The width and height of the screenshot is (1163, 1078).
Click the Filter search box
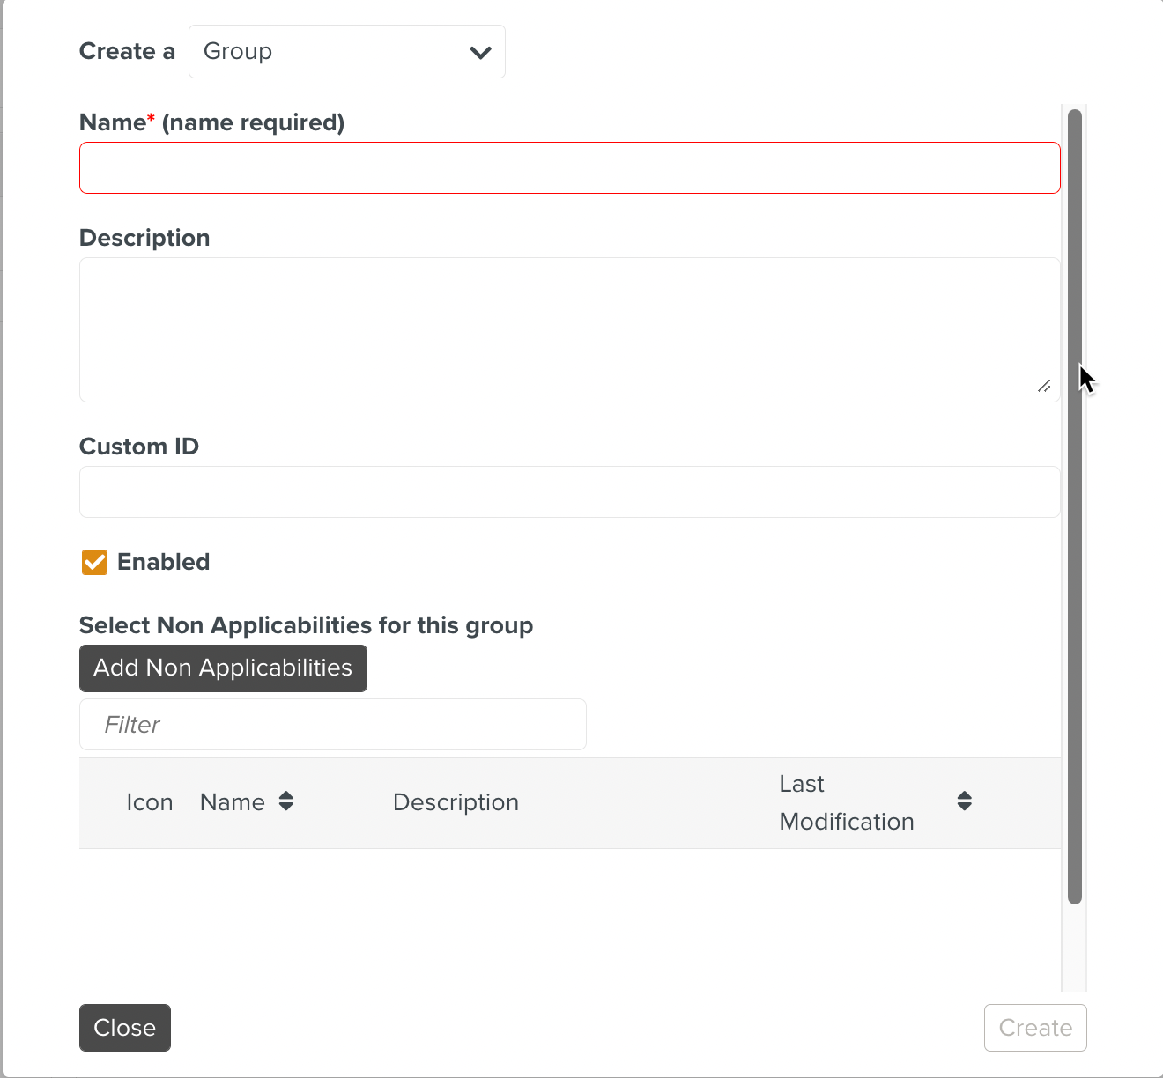coord(332,725)
